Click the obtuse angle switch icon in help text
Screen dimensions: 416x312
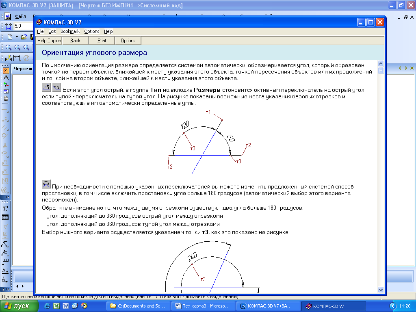click(56, 87)
